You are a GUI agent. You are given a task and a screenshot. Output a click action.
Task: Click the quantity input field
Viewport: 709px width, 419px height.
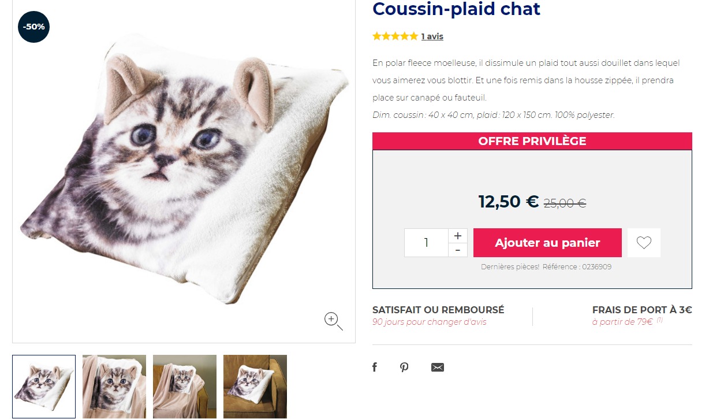427,243
